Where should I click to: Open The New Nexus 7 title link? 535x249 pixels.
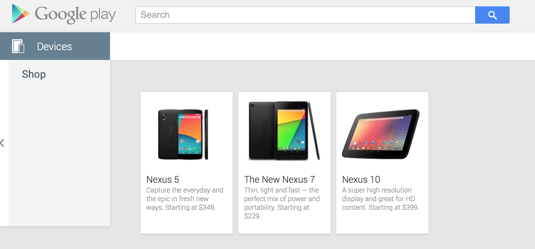279,180
